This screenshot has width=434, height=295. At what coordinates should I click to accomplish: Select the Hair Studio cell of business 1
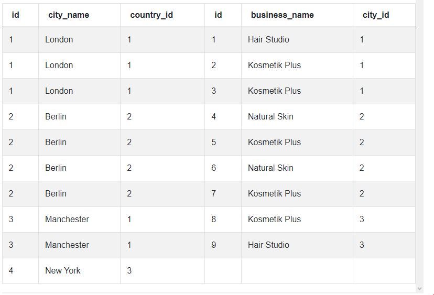click(268, 40)
